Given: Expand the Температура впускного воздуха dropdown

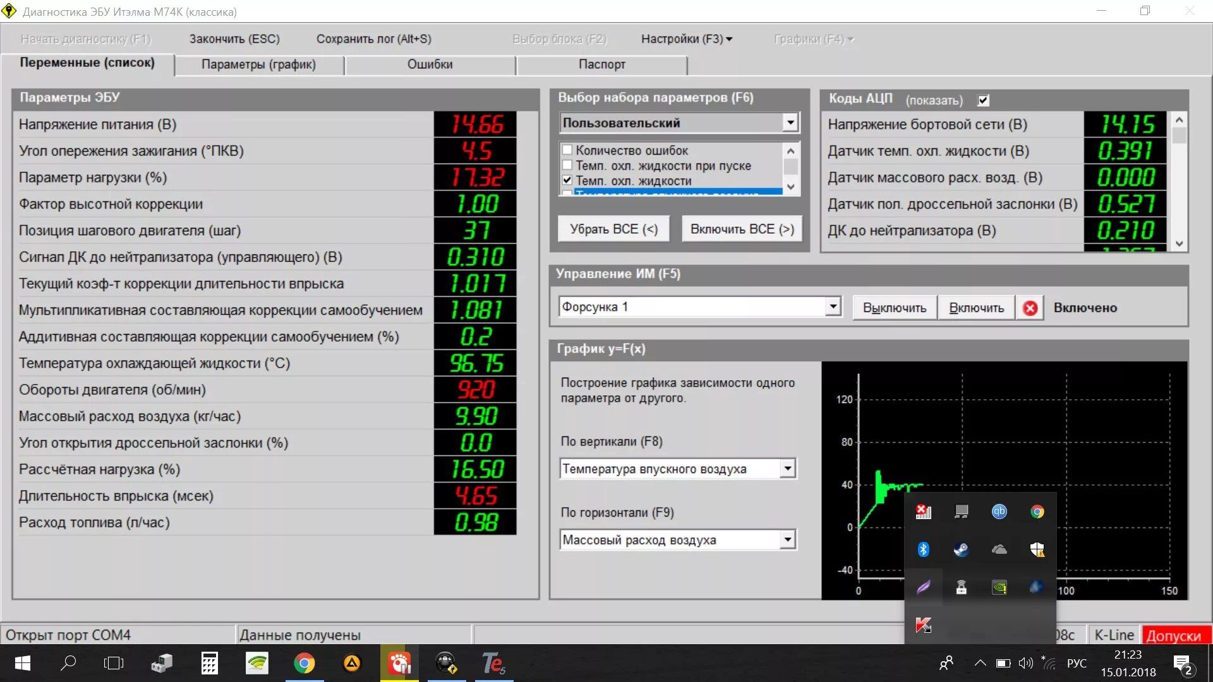Looking at the screenshot, I should point(787,469).
